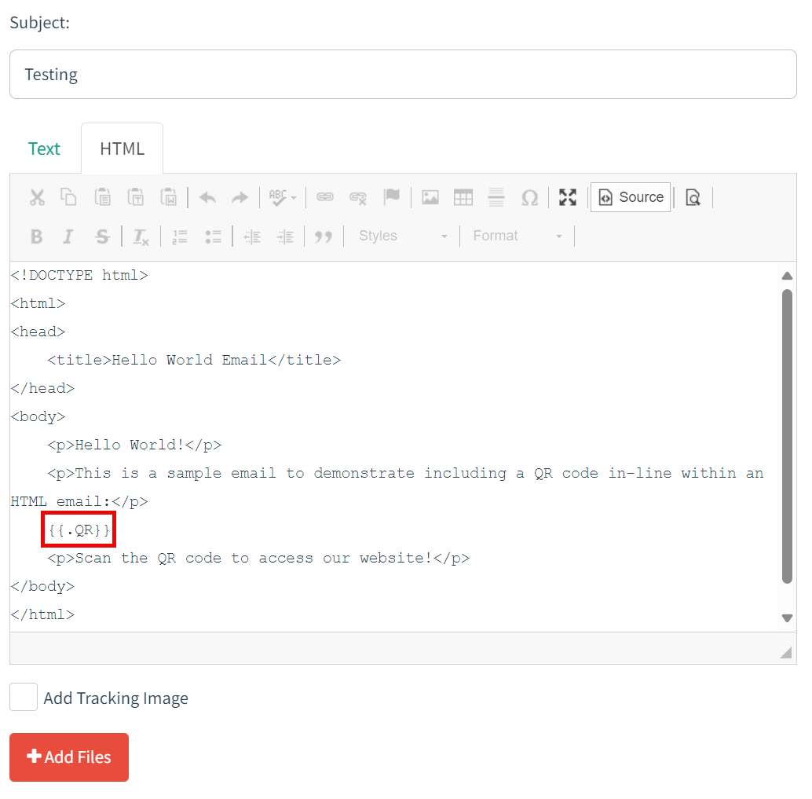This screenshot has height=799, width=812.
Task: Click the Numbered List icon
Action: tap(180, 236)
